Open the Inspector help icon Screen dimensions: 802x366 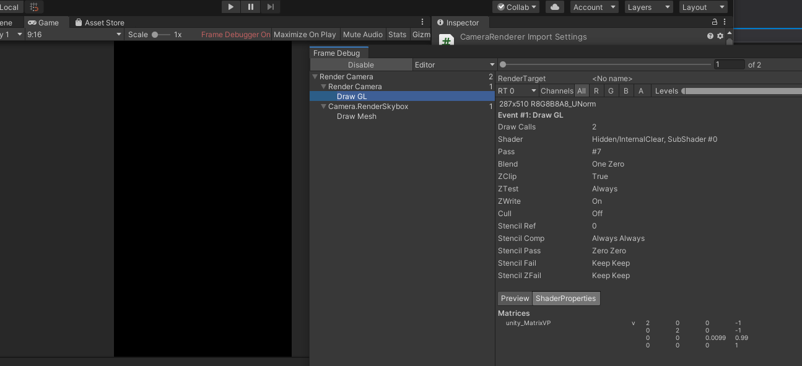click(x=710, y=37)
